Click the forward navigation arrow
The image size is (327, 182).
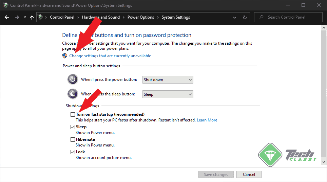pos(17,17)
